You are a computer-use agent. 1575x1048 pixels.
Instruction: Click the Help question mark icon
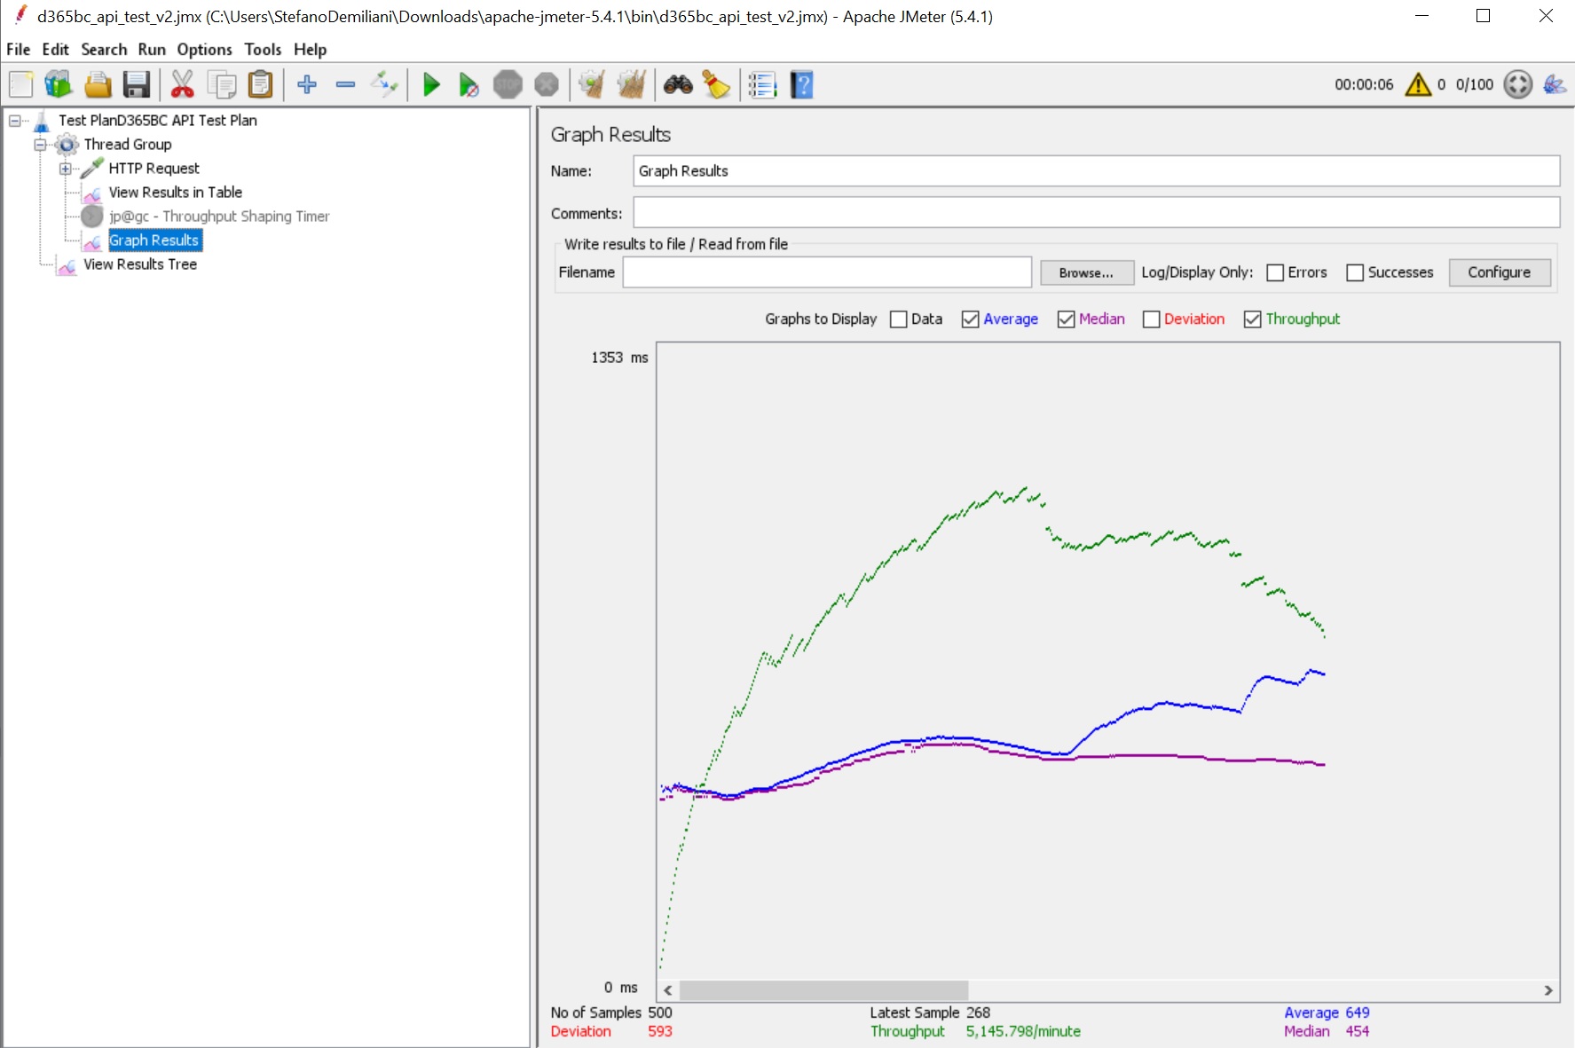(x=801, y=85)
